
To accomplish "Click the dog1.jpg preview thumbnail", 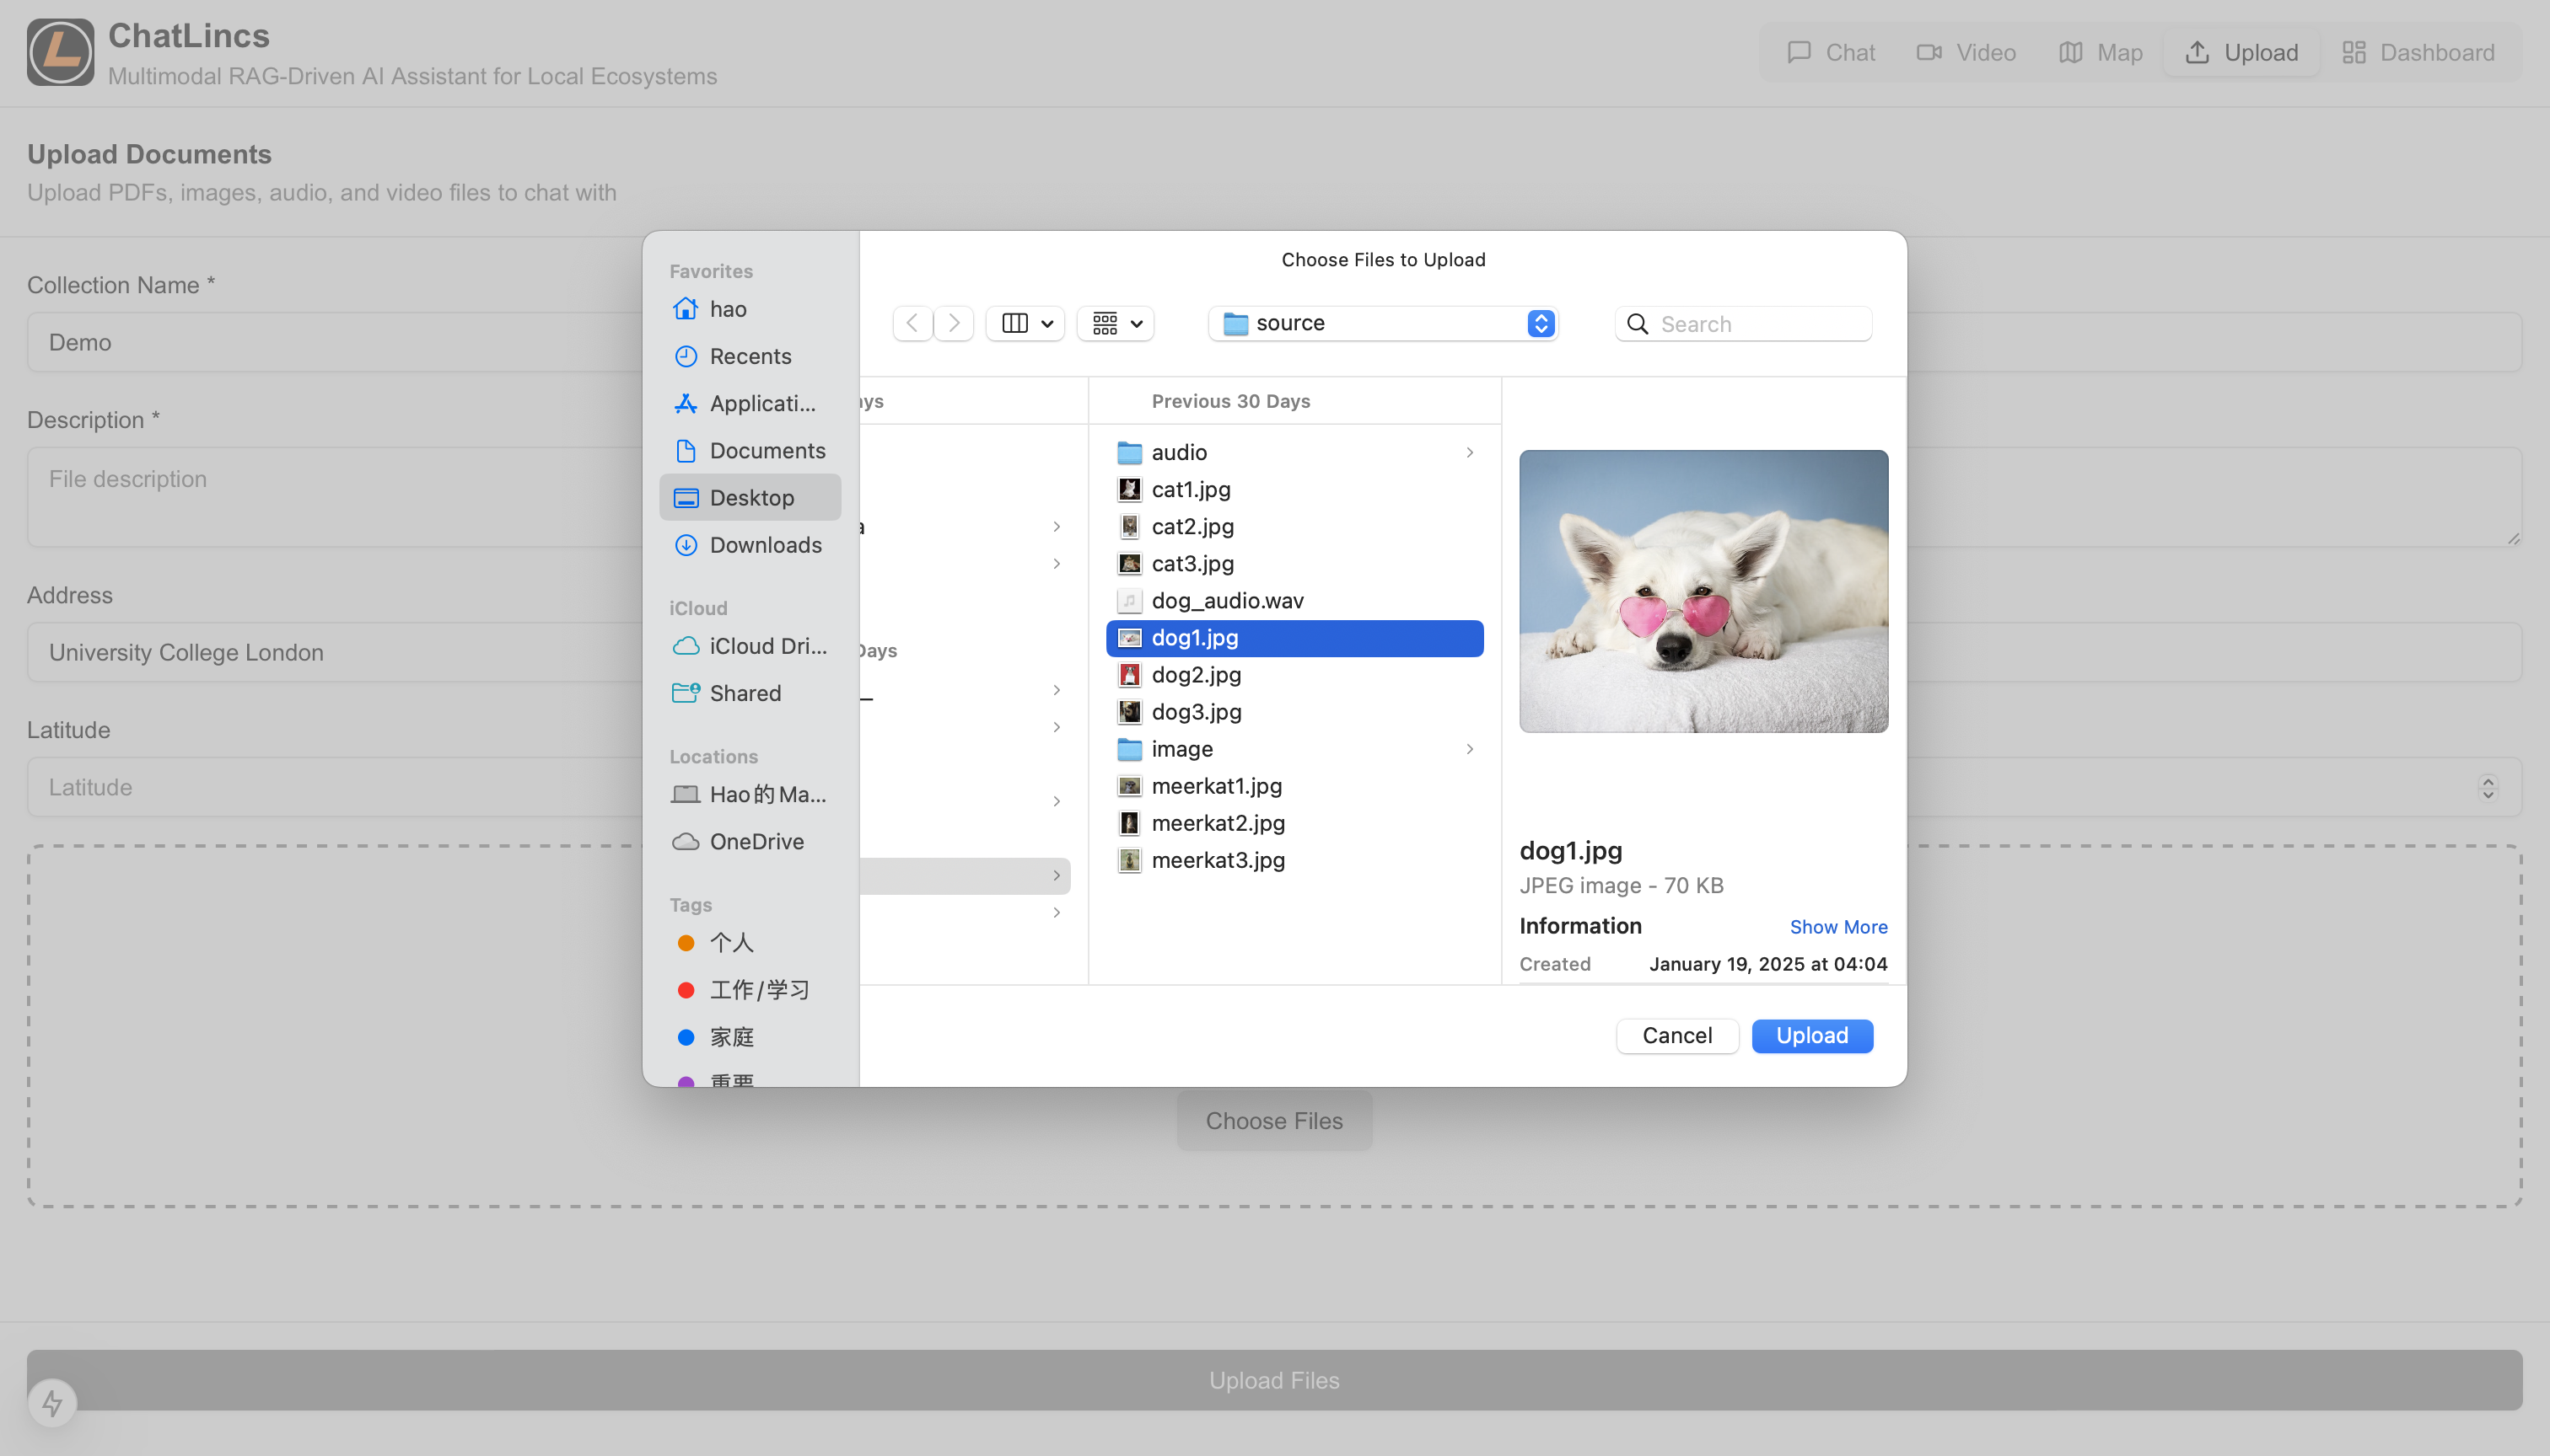I will click(x=1703, y=591).
